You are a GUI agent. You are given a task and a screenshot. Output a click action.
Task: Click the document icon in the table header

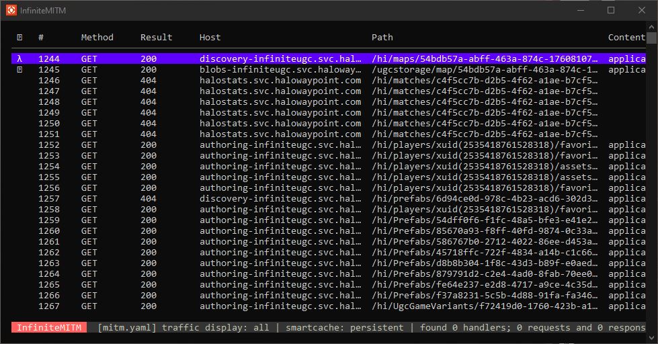click(19, 38)
